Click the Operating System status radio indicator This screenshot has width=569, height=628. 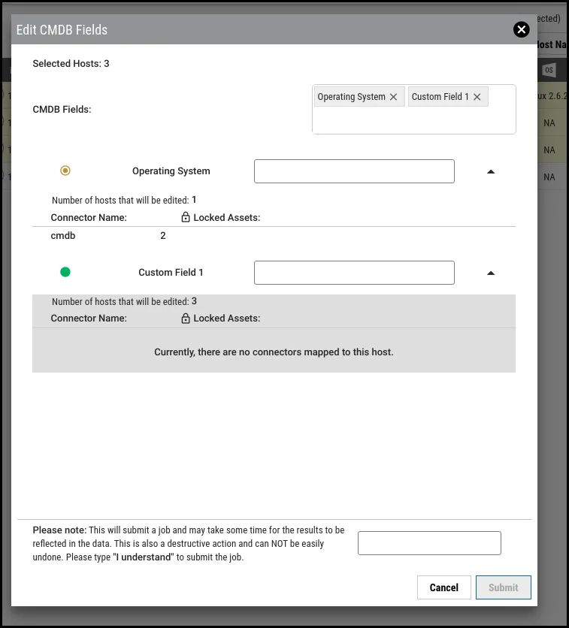click(65, 171)
